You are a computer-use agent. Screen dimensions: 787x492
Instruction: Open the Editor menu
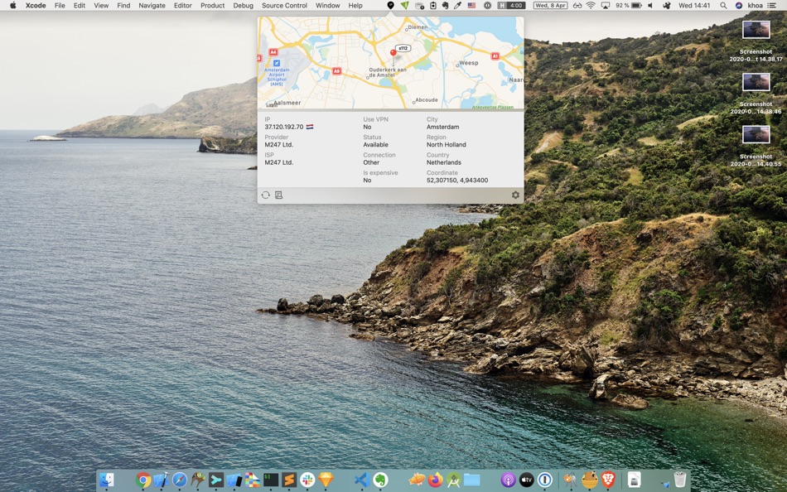tap(183, 6)
